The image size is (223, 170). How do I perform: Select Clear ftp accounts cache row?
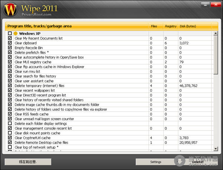click(x=110, y=67)
